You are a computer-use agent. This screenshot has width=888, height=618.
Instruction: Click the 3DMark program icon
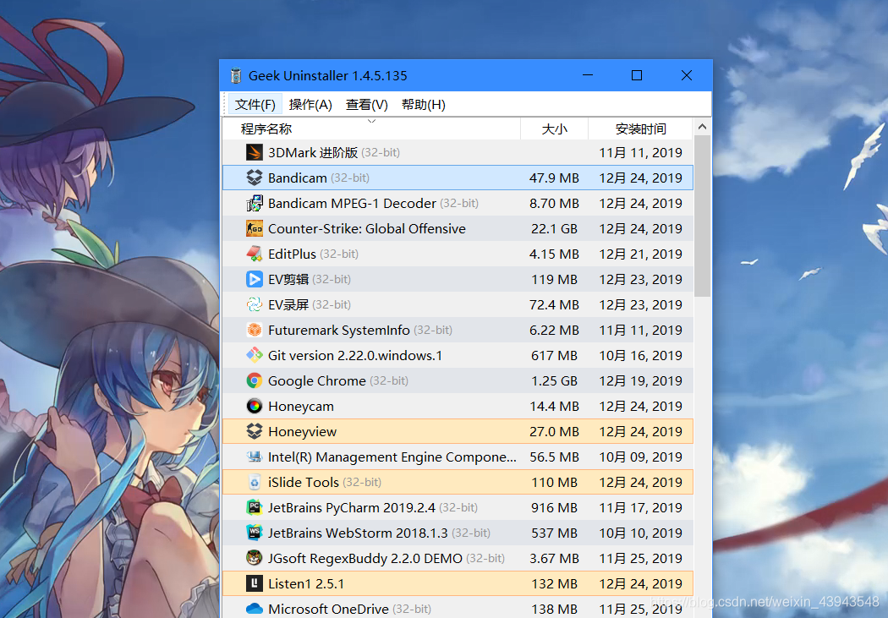(255, 152)
